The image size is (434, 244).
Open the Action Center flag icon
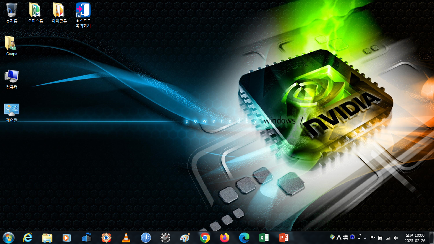tap(373, 238)
